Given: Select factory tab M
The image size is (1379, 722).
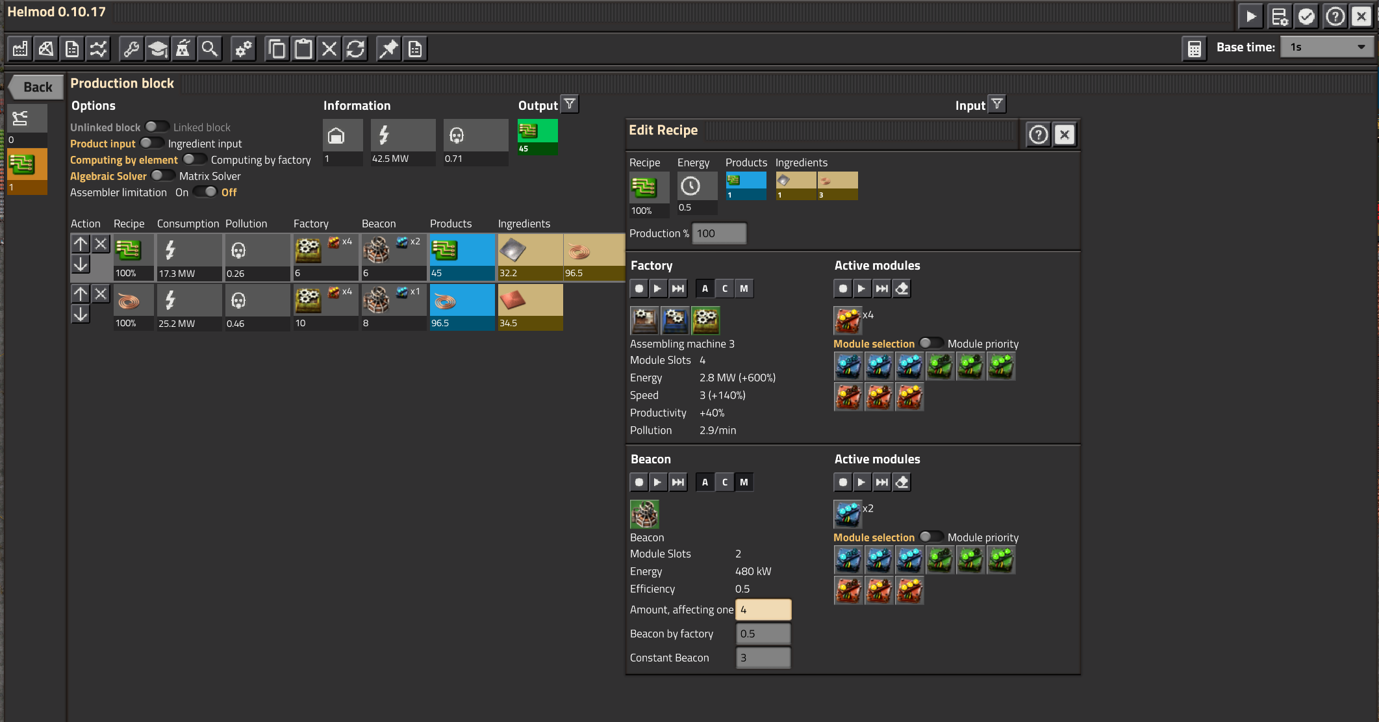Looking at the screenshot, I should click(x=744, y=289).
